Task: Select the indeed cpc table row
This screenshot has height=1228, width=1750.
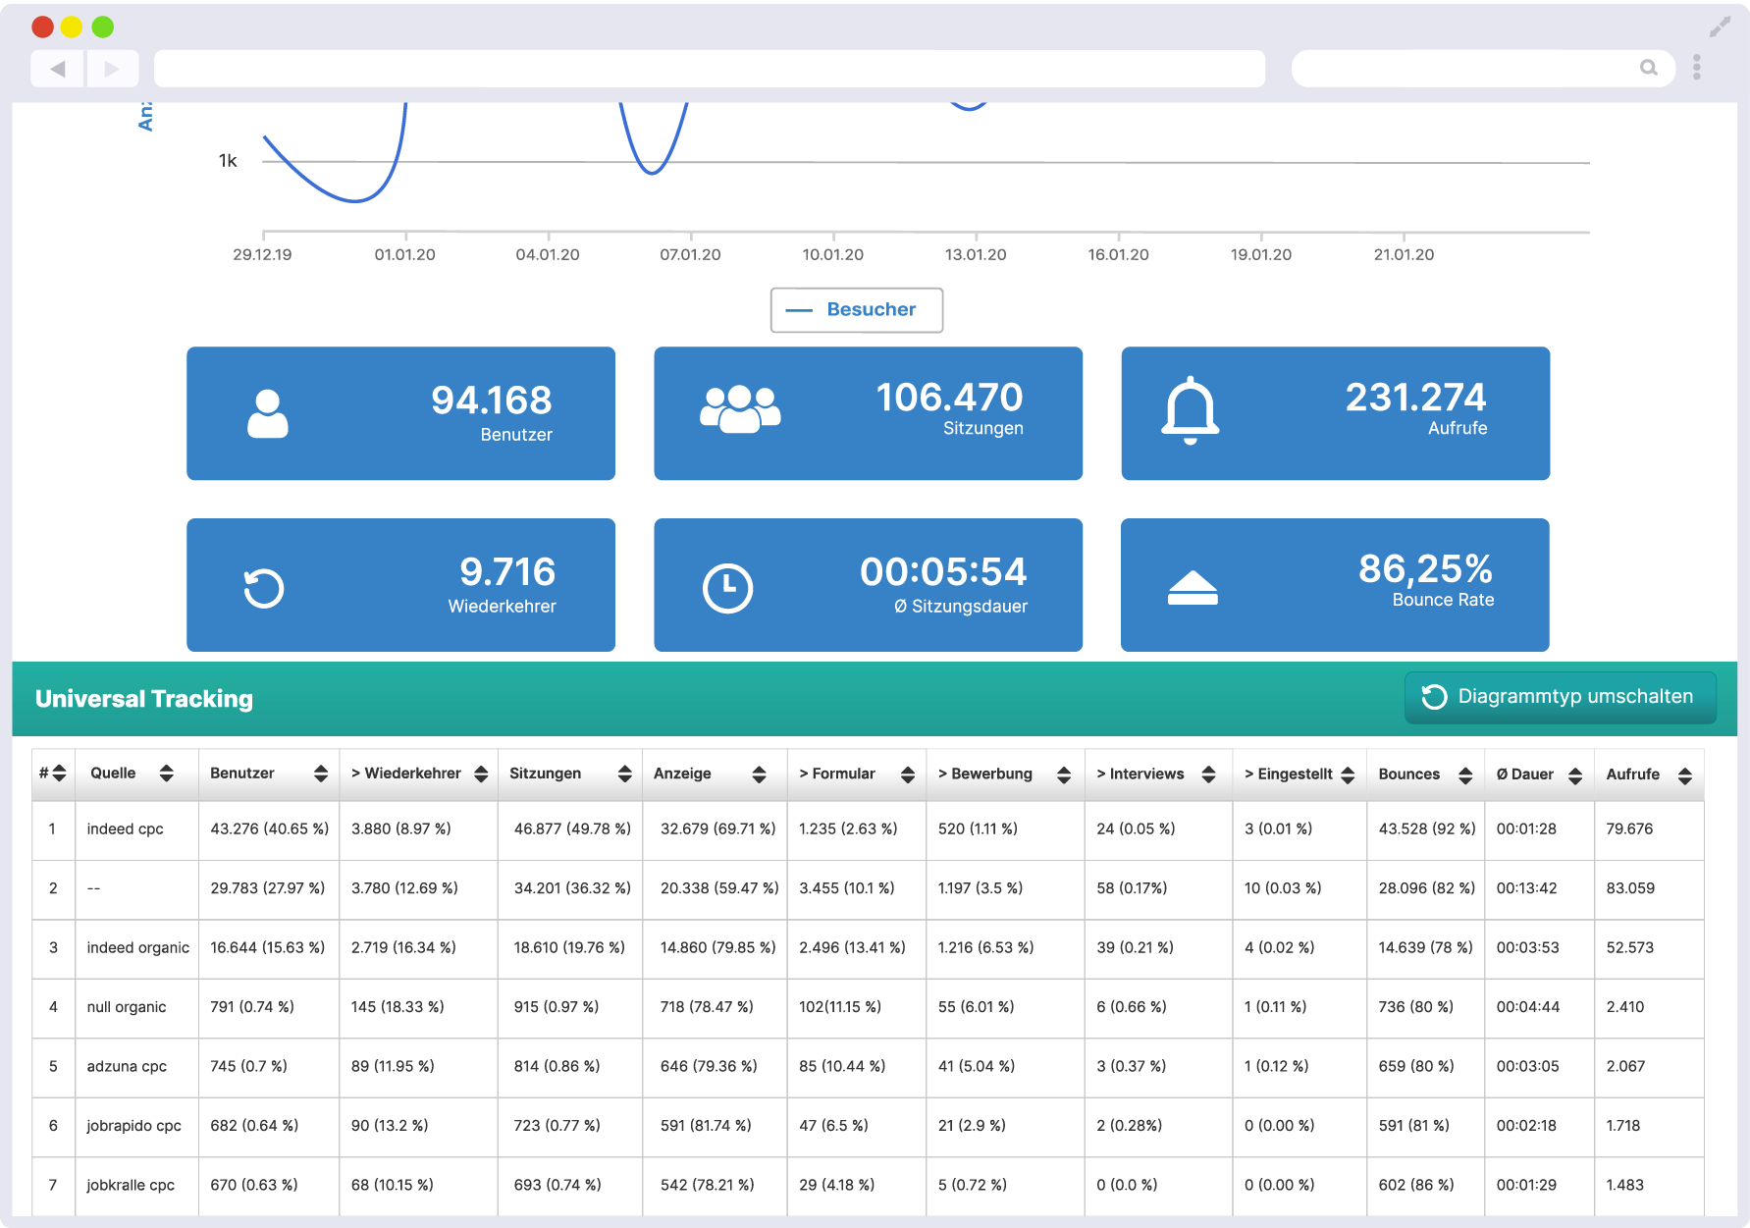Action: tap(868, 829)
